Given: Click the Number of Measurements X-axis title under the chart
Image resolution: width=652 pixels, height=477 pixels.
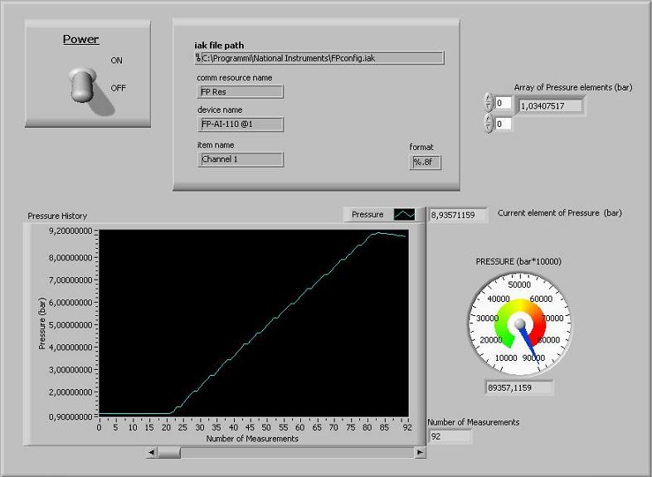Looking at the screenshot, I should coord(252,438).
